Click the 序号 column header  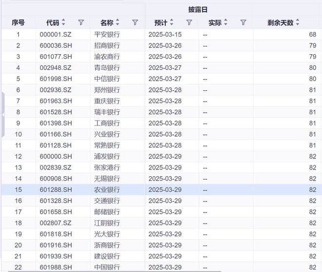(18, 22)
